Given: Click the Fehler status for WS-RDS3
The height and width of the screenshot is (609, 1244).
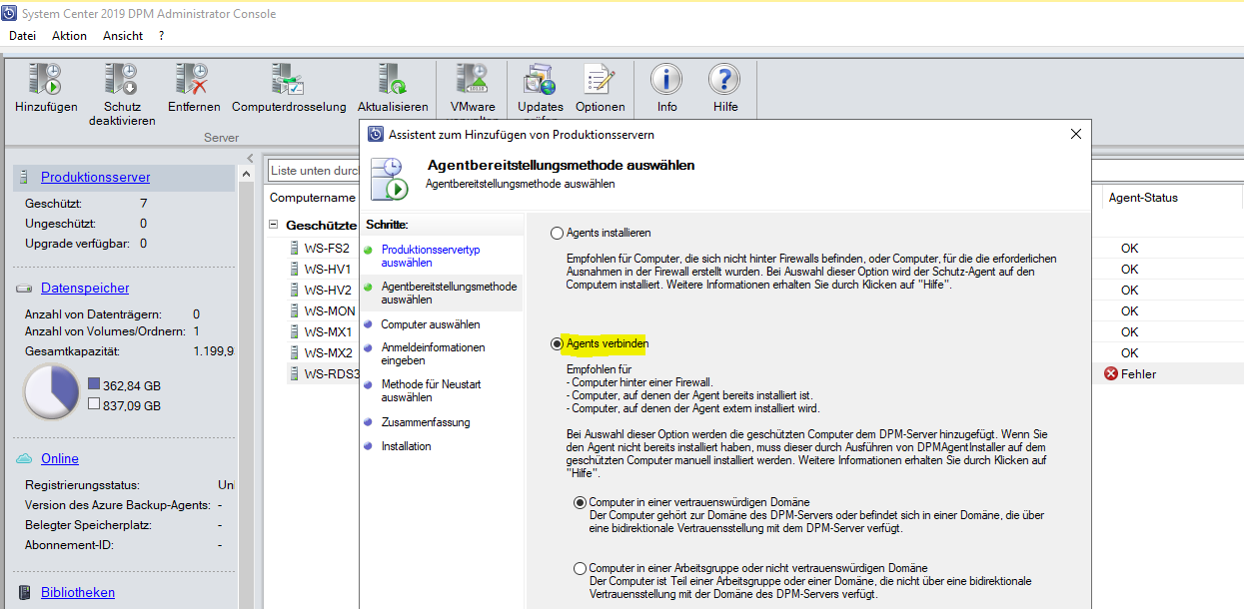Looking at the screenshot, I should tap(1139, 373).
